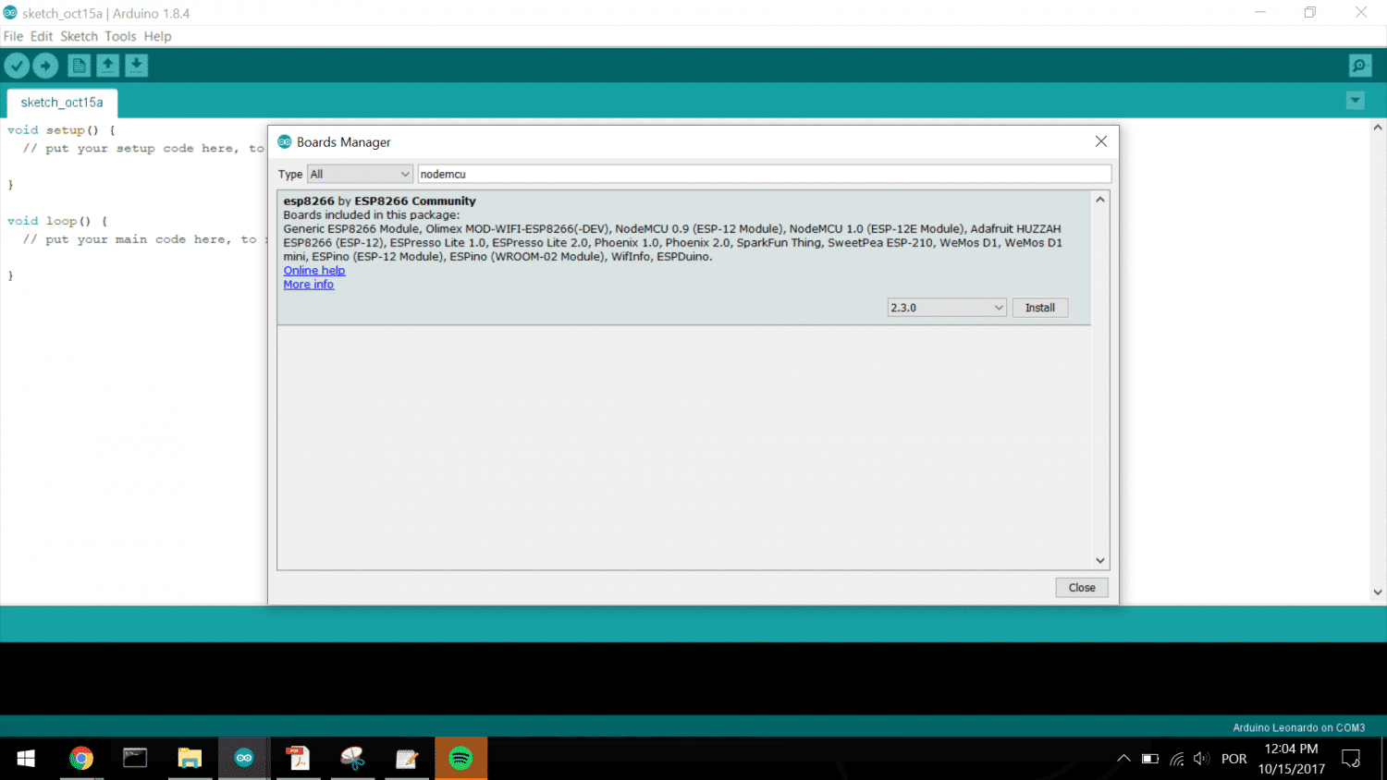This screenshot has height=780, width=1387.
Task: Click the Verify checkmark icon
Action: click(x=17, y=66)
